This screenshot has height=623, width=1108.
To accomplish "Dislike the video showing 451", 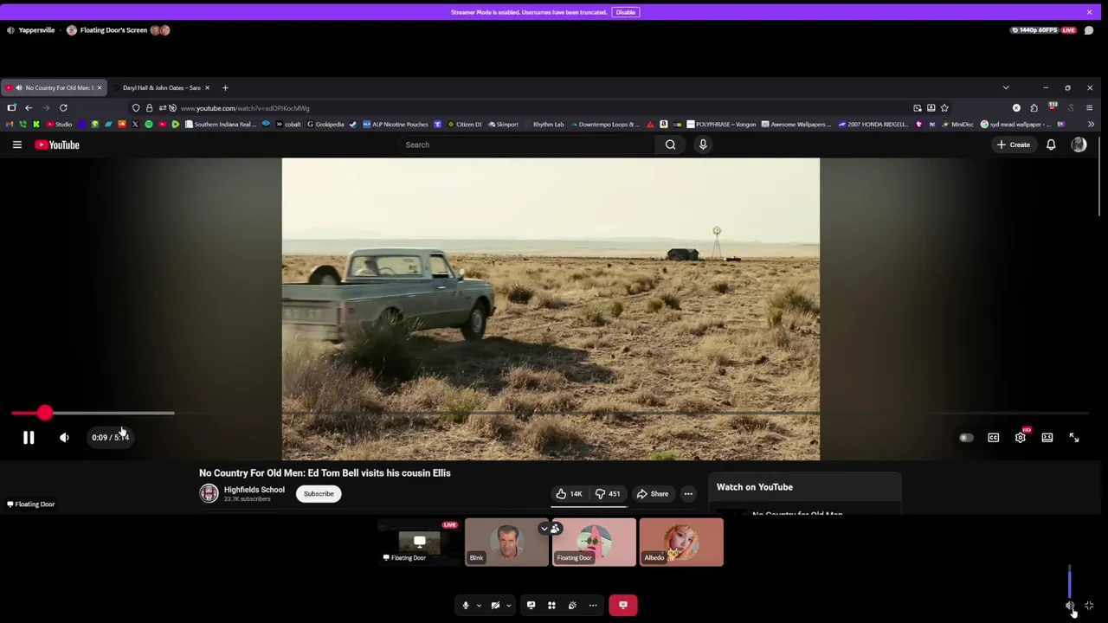I will [x=608, y=494].
